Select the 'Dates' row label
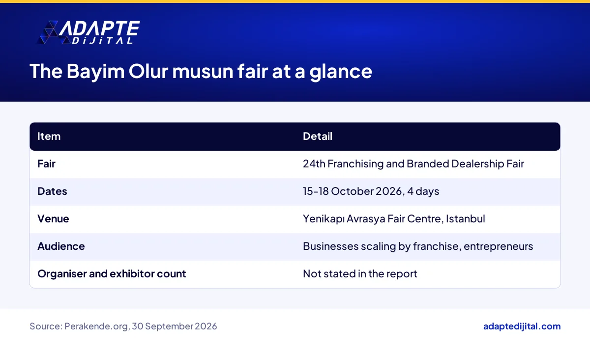Image resolution: width=590 pixels, height=351 pixels. [52, 191]
